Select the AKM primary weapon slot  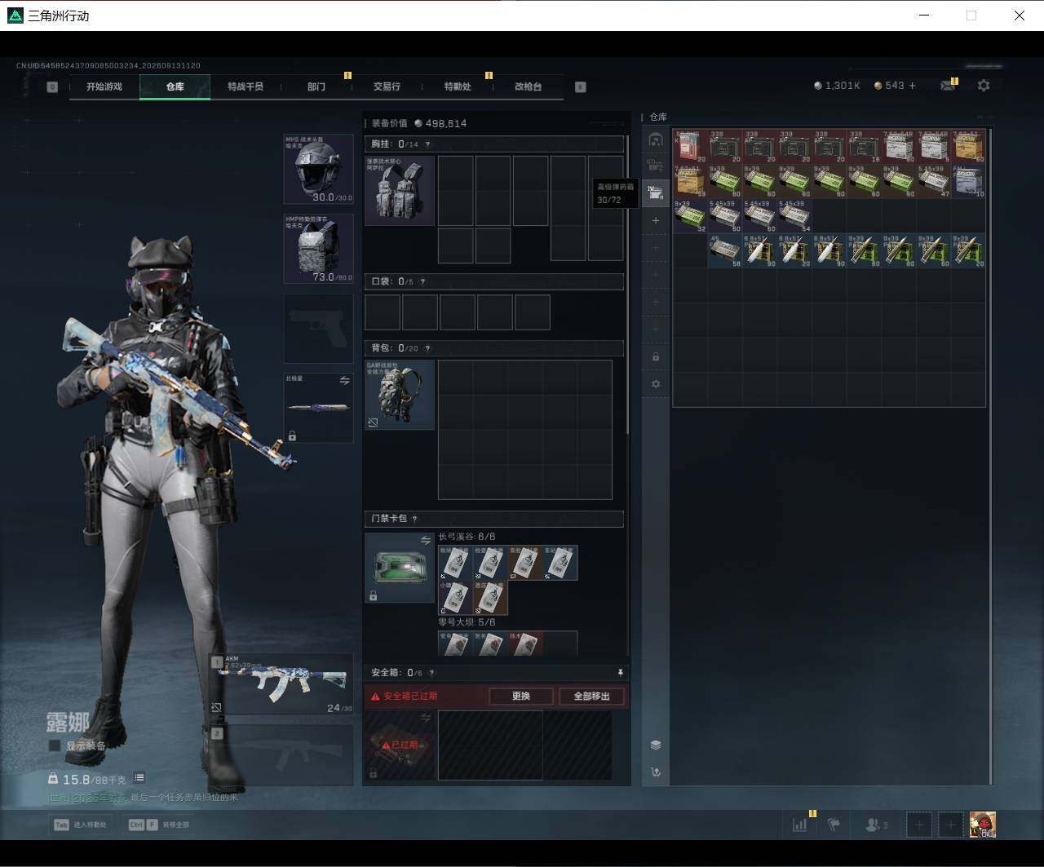(x=282, y=684)
